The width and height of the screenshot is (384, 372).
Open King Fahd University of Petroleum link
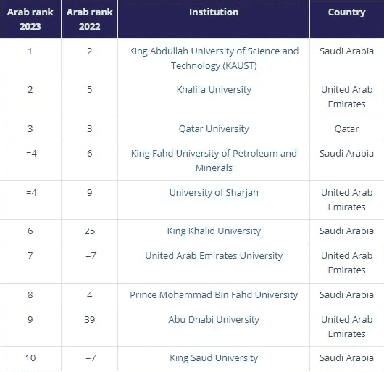click(214, 160)
